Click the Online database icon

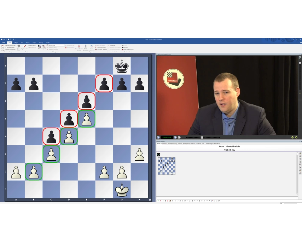(39, 47)
